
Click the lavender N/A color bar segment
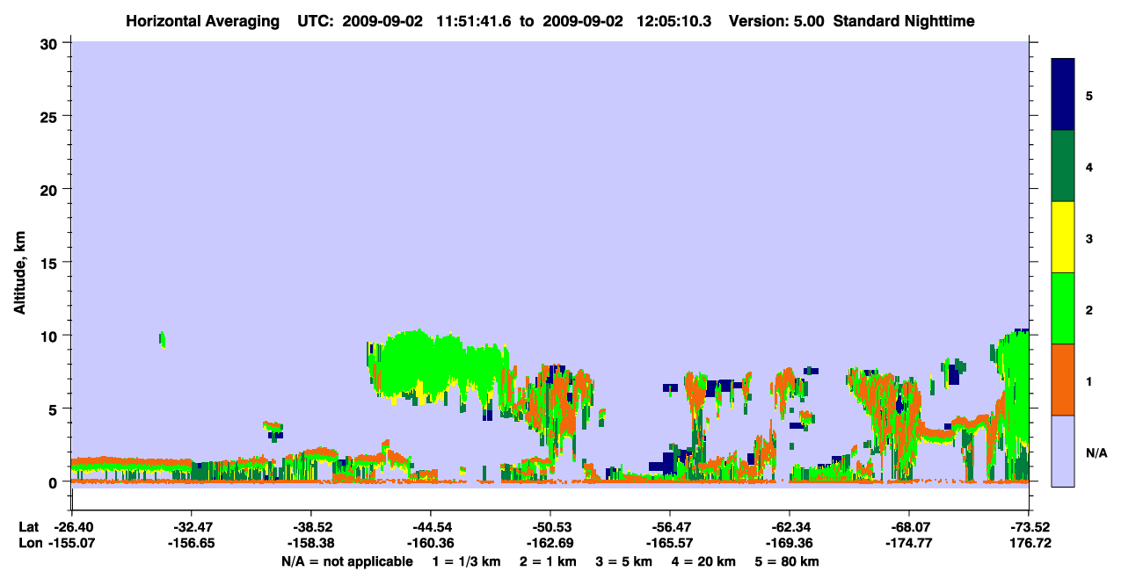coord(1063,451)
